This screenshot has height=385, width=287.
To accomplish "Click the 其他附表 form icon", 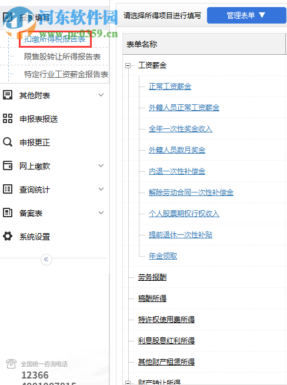I will coord(8,95).
